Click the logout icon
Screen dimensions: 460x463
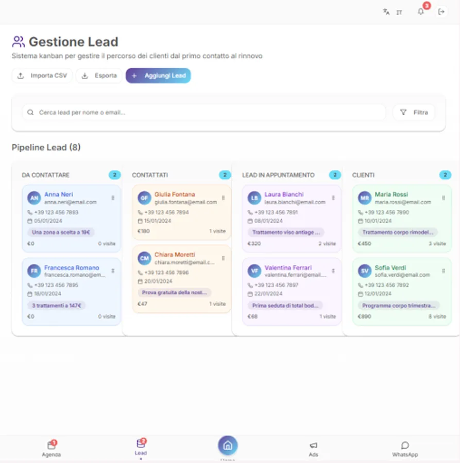[441, 11]
